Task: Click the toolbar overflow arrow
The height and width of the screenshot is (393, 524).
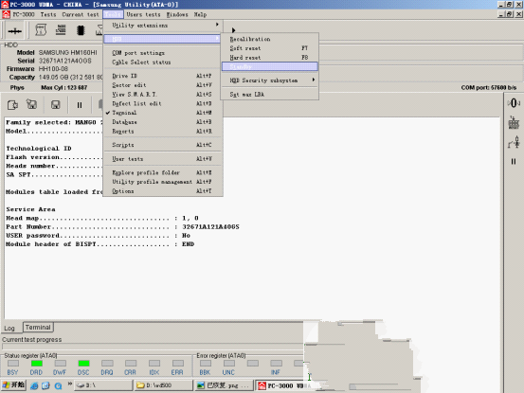Action: tap(234, 30)
